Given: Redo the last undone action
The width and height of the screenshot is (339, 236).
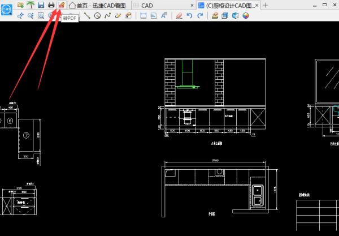Looking at the screenshot, I should click(200, 16).
